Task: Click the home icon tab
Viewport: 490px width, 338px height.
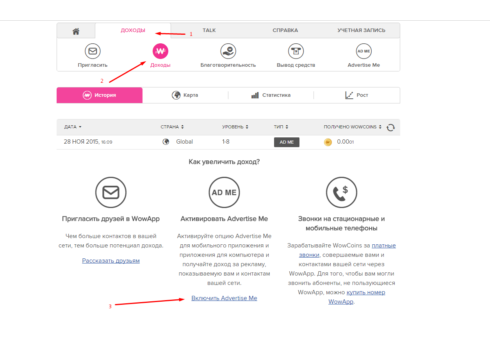Action: [76, 31]
